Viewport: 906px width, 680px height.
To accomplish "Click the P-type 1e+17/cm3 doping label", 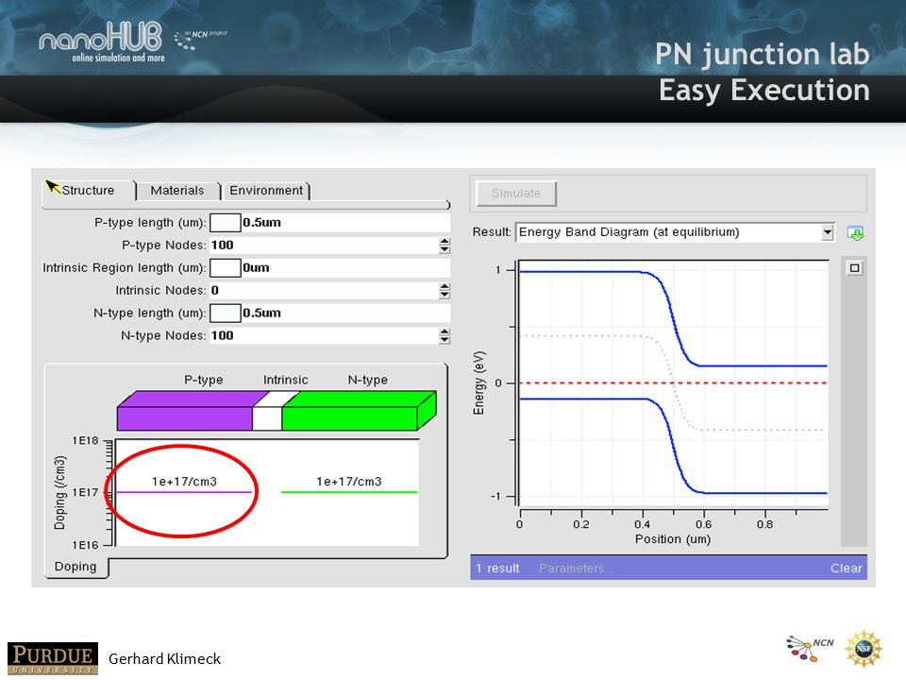I will click(x=184, y=481).
